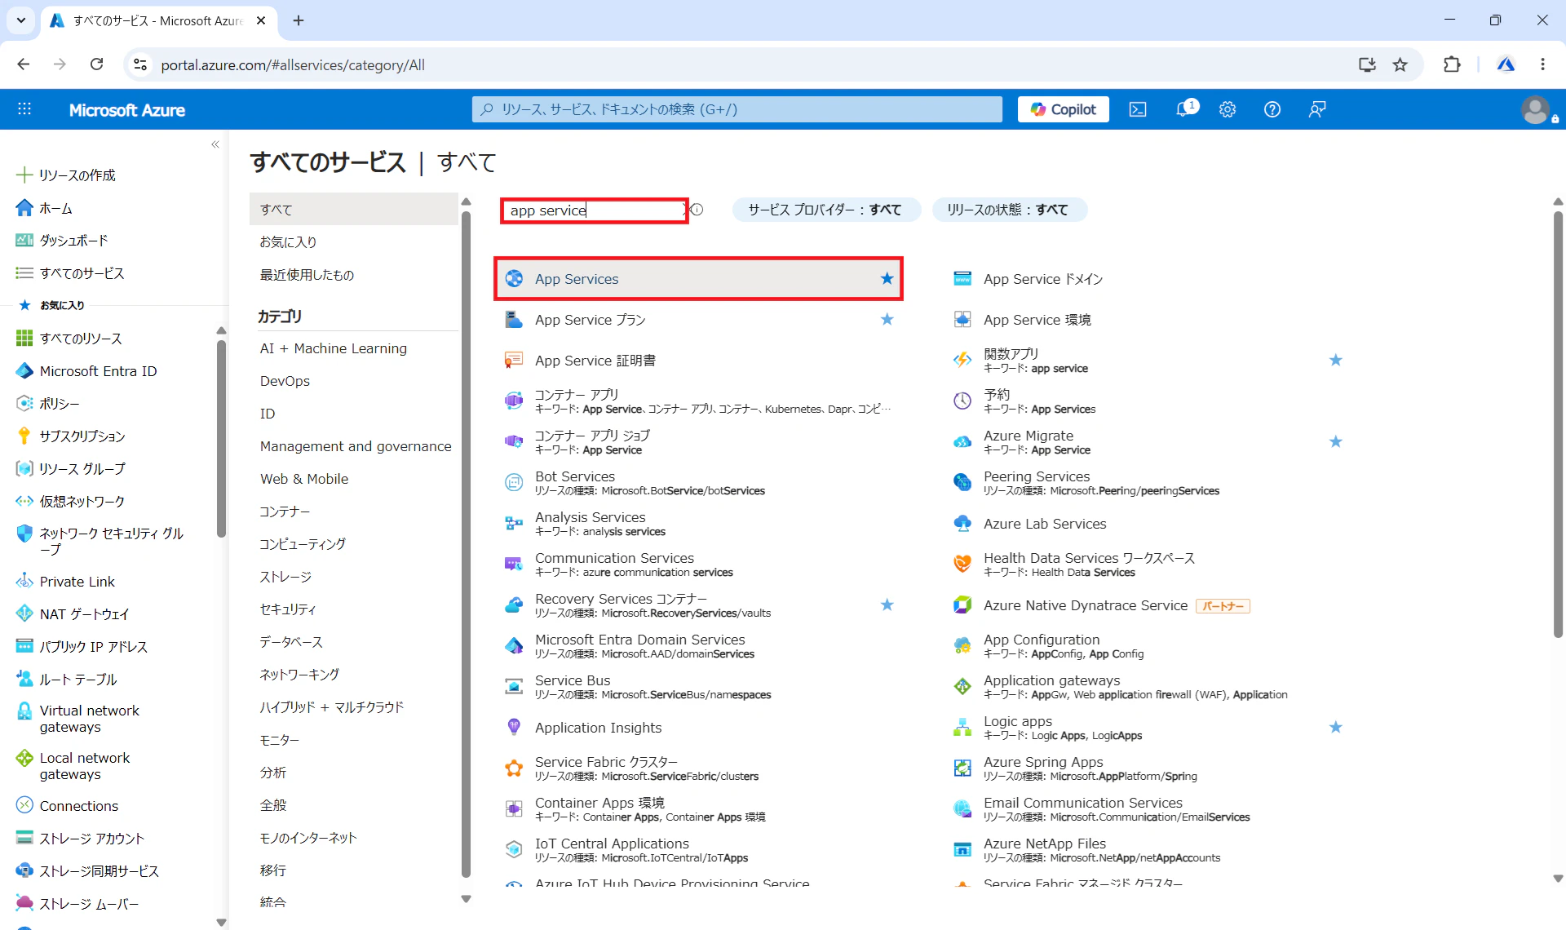The width and height of the screenshot is (1566, 930).
Task: Click the Microsoft Azure home logo text
Action: [x=127, y=110]
